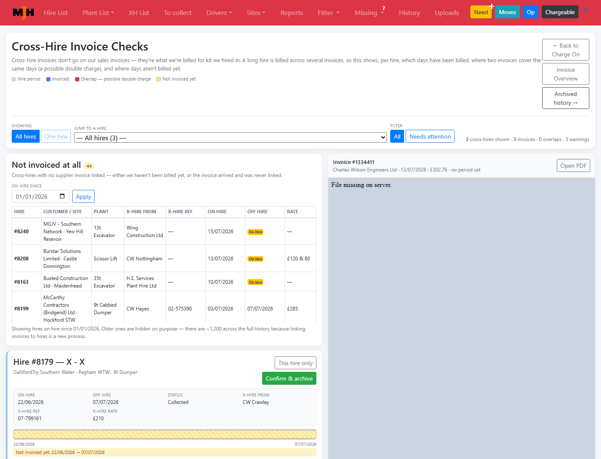Open the History nav link

coord(409,13)
